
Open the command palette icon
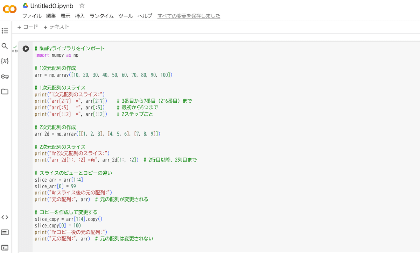coord(5,232)
